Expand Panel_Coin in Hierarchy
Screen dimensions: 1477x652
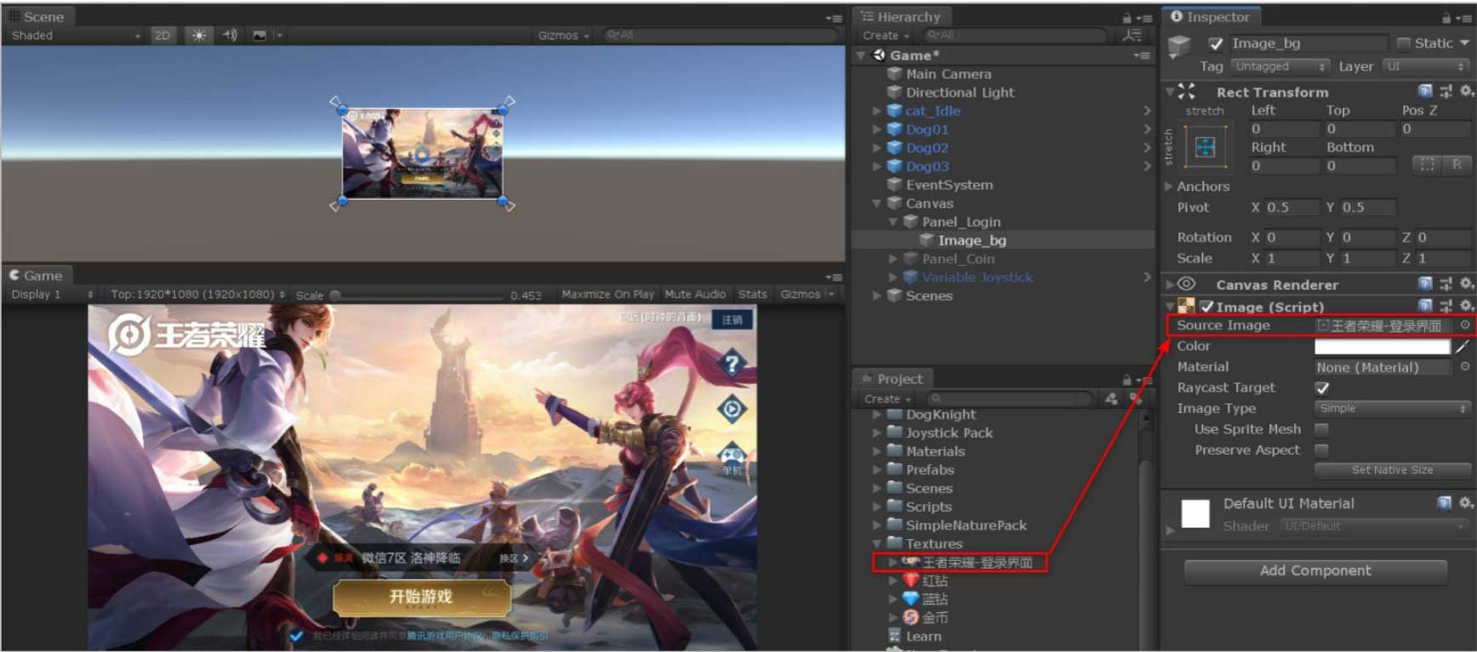[892, 258]
